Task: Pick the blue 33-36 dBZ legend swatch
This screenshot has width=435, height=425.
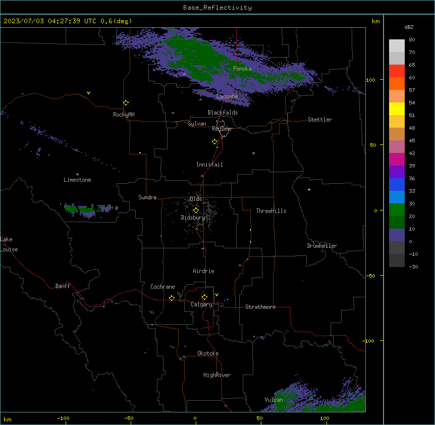Action: point(397,184)
